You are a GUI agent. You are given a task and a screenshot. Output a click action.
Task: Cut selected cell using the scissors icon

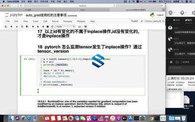tap(17, 27)
